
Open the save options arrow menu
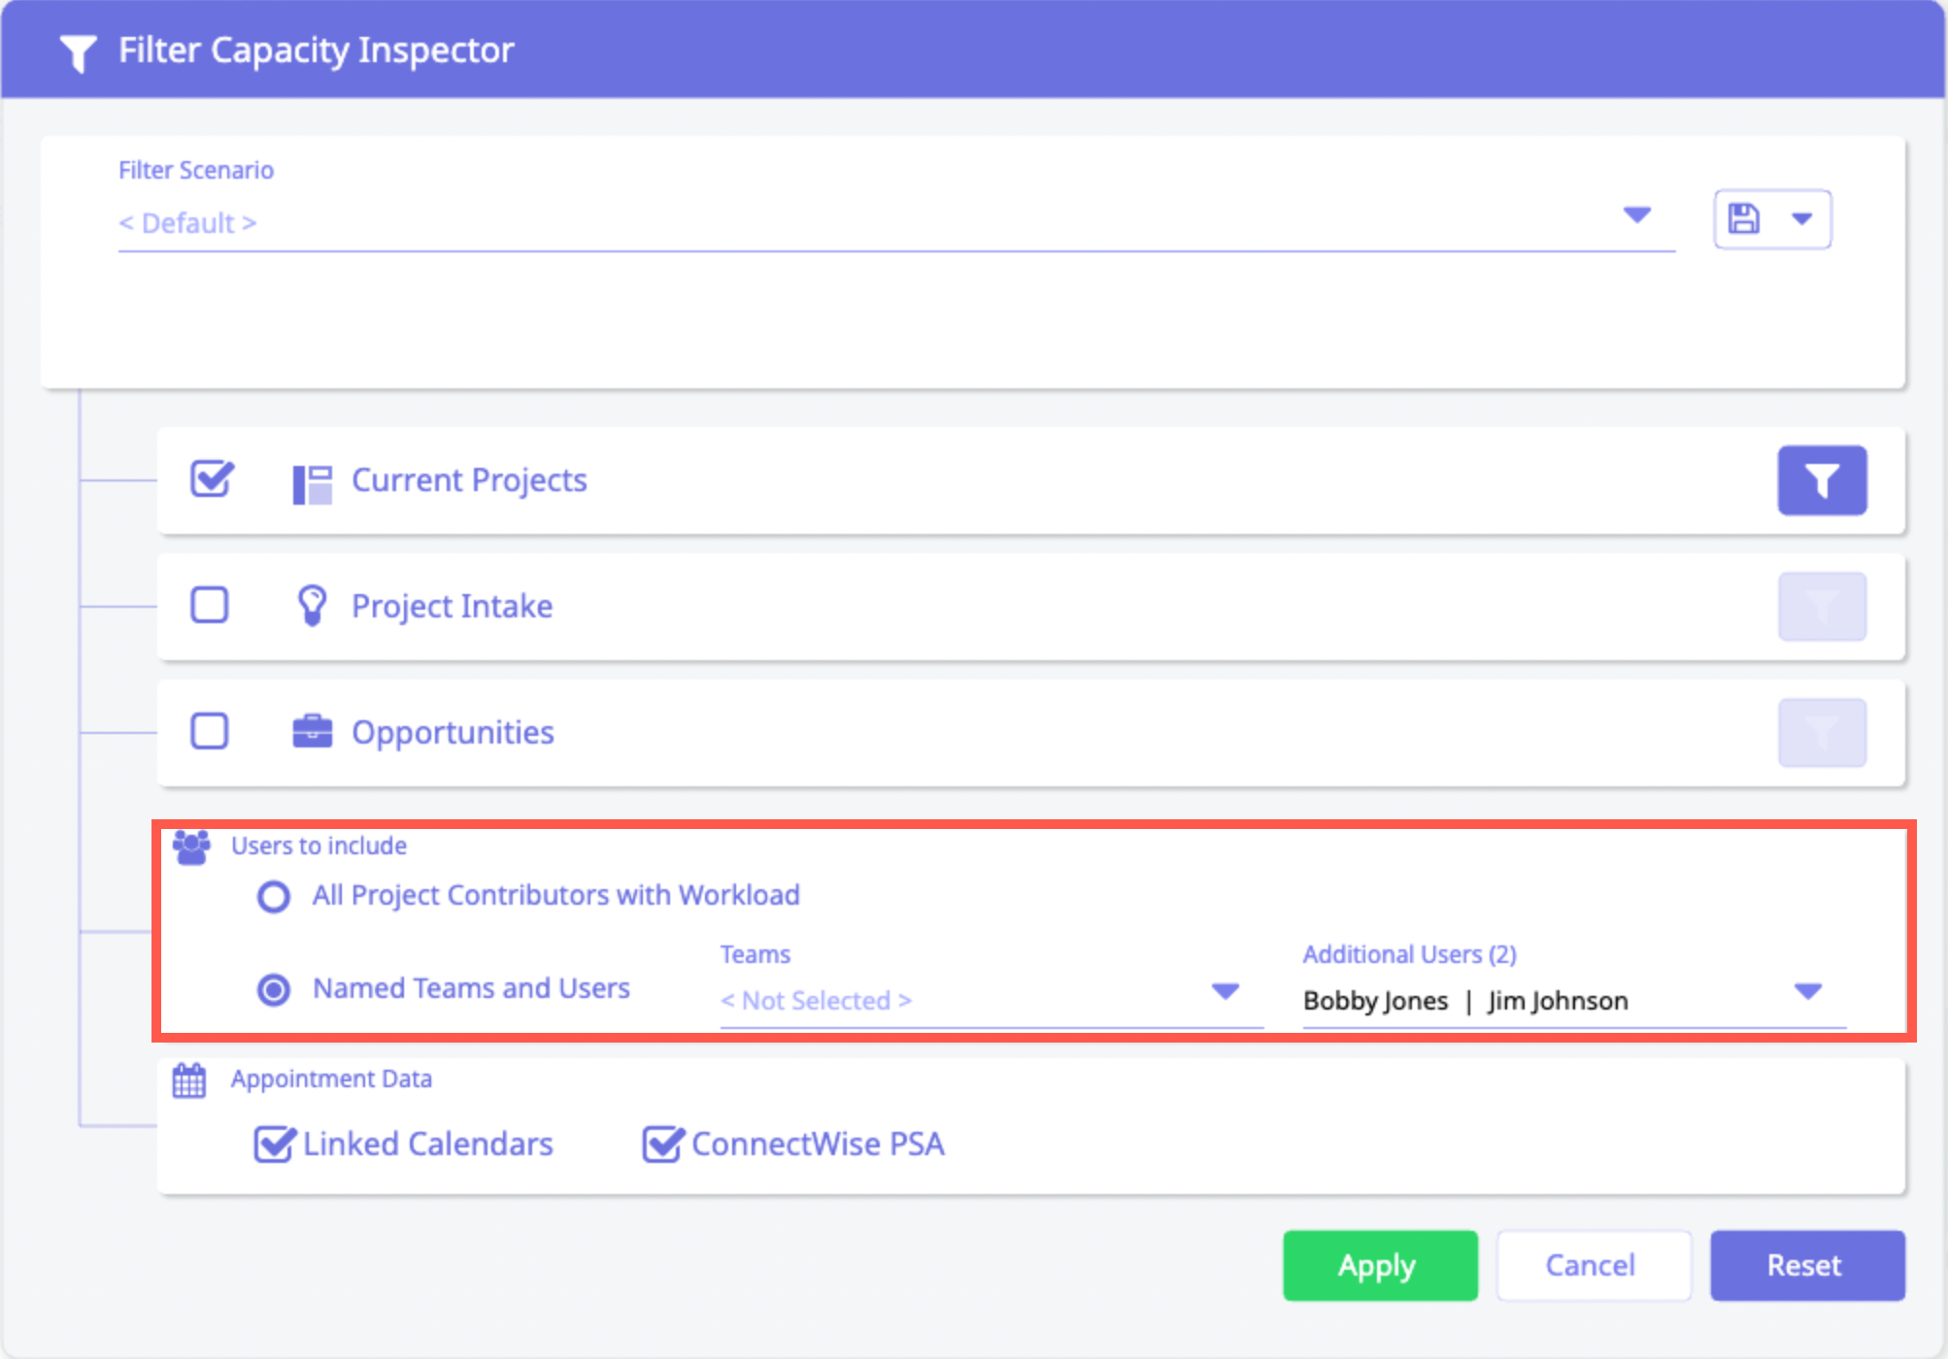[1802, 218]
